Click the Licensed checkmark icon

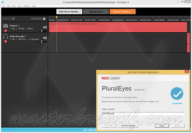pyautogui.click(x=177, y=94)
